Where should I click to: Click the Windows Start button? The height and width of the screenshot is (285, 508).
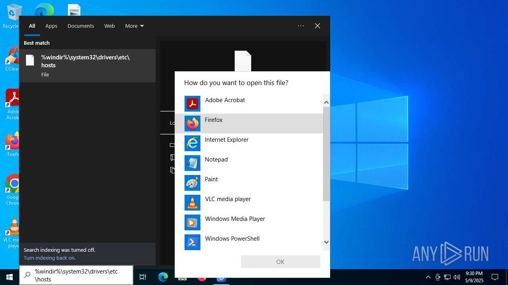pos(10,277)
